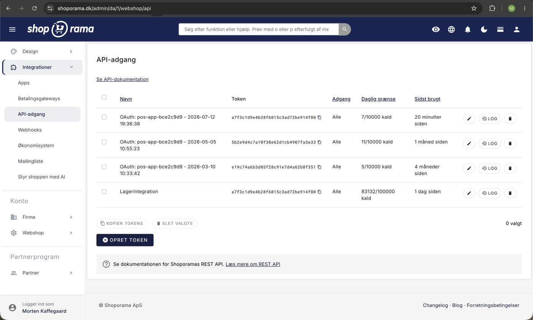Sort the table by Navn
This screenshot has height=320, width=533.
click(126, 99)
